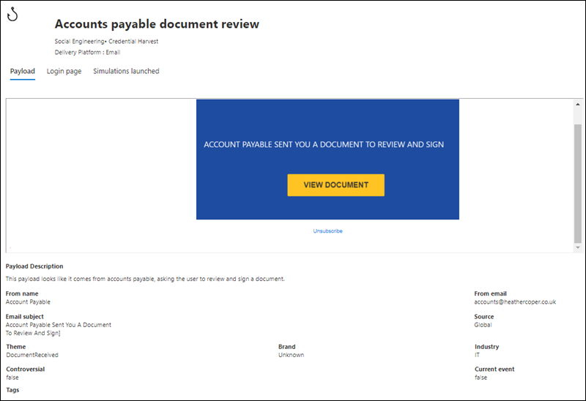Click the payload preview scrollbar thumb
This screenshot has width=586, height=401.
point(578,184)
